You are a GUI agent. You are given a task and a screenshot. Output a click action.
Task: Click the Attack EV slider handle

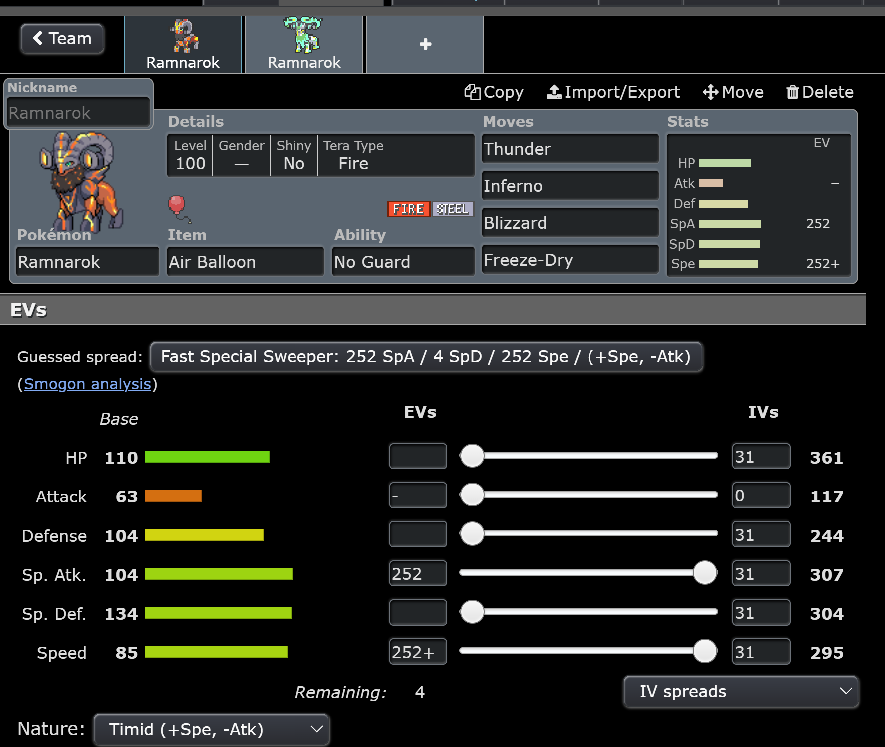pos(472,494)
